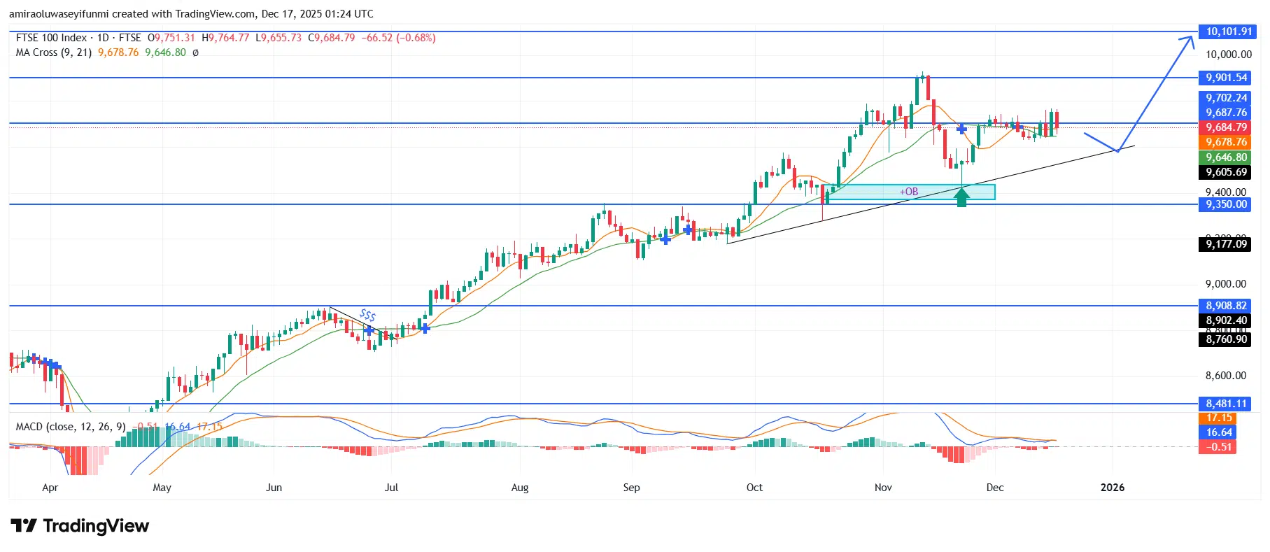Screen dimensions: 1270x552
Task: Click the FTSE 100 Index symbol title
Action: (x=51, y=38)
